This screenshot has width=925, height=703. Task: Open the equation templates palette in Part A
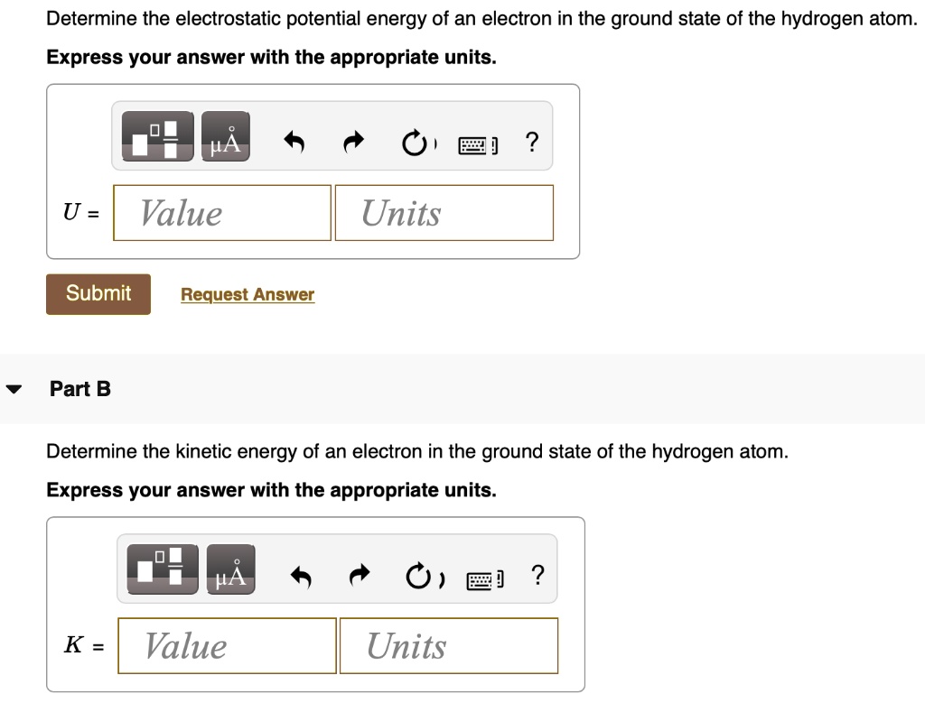click(155, 136)
